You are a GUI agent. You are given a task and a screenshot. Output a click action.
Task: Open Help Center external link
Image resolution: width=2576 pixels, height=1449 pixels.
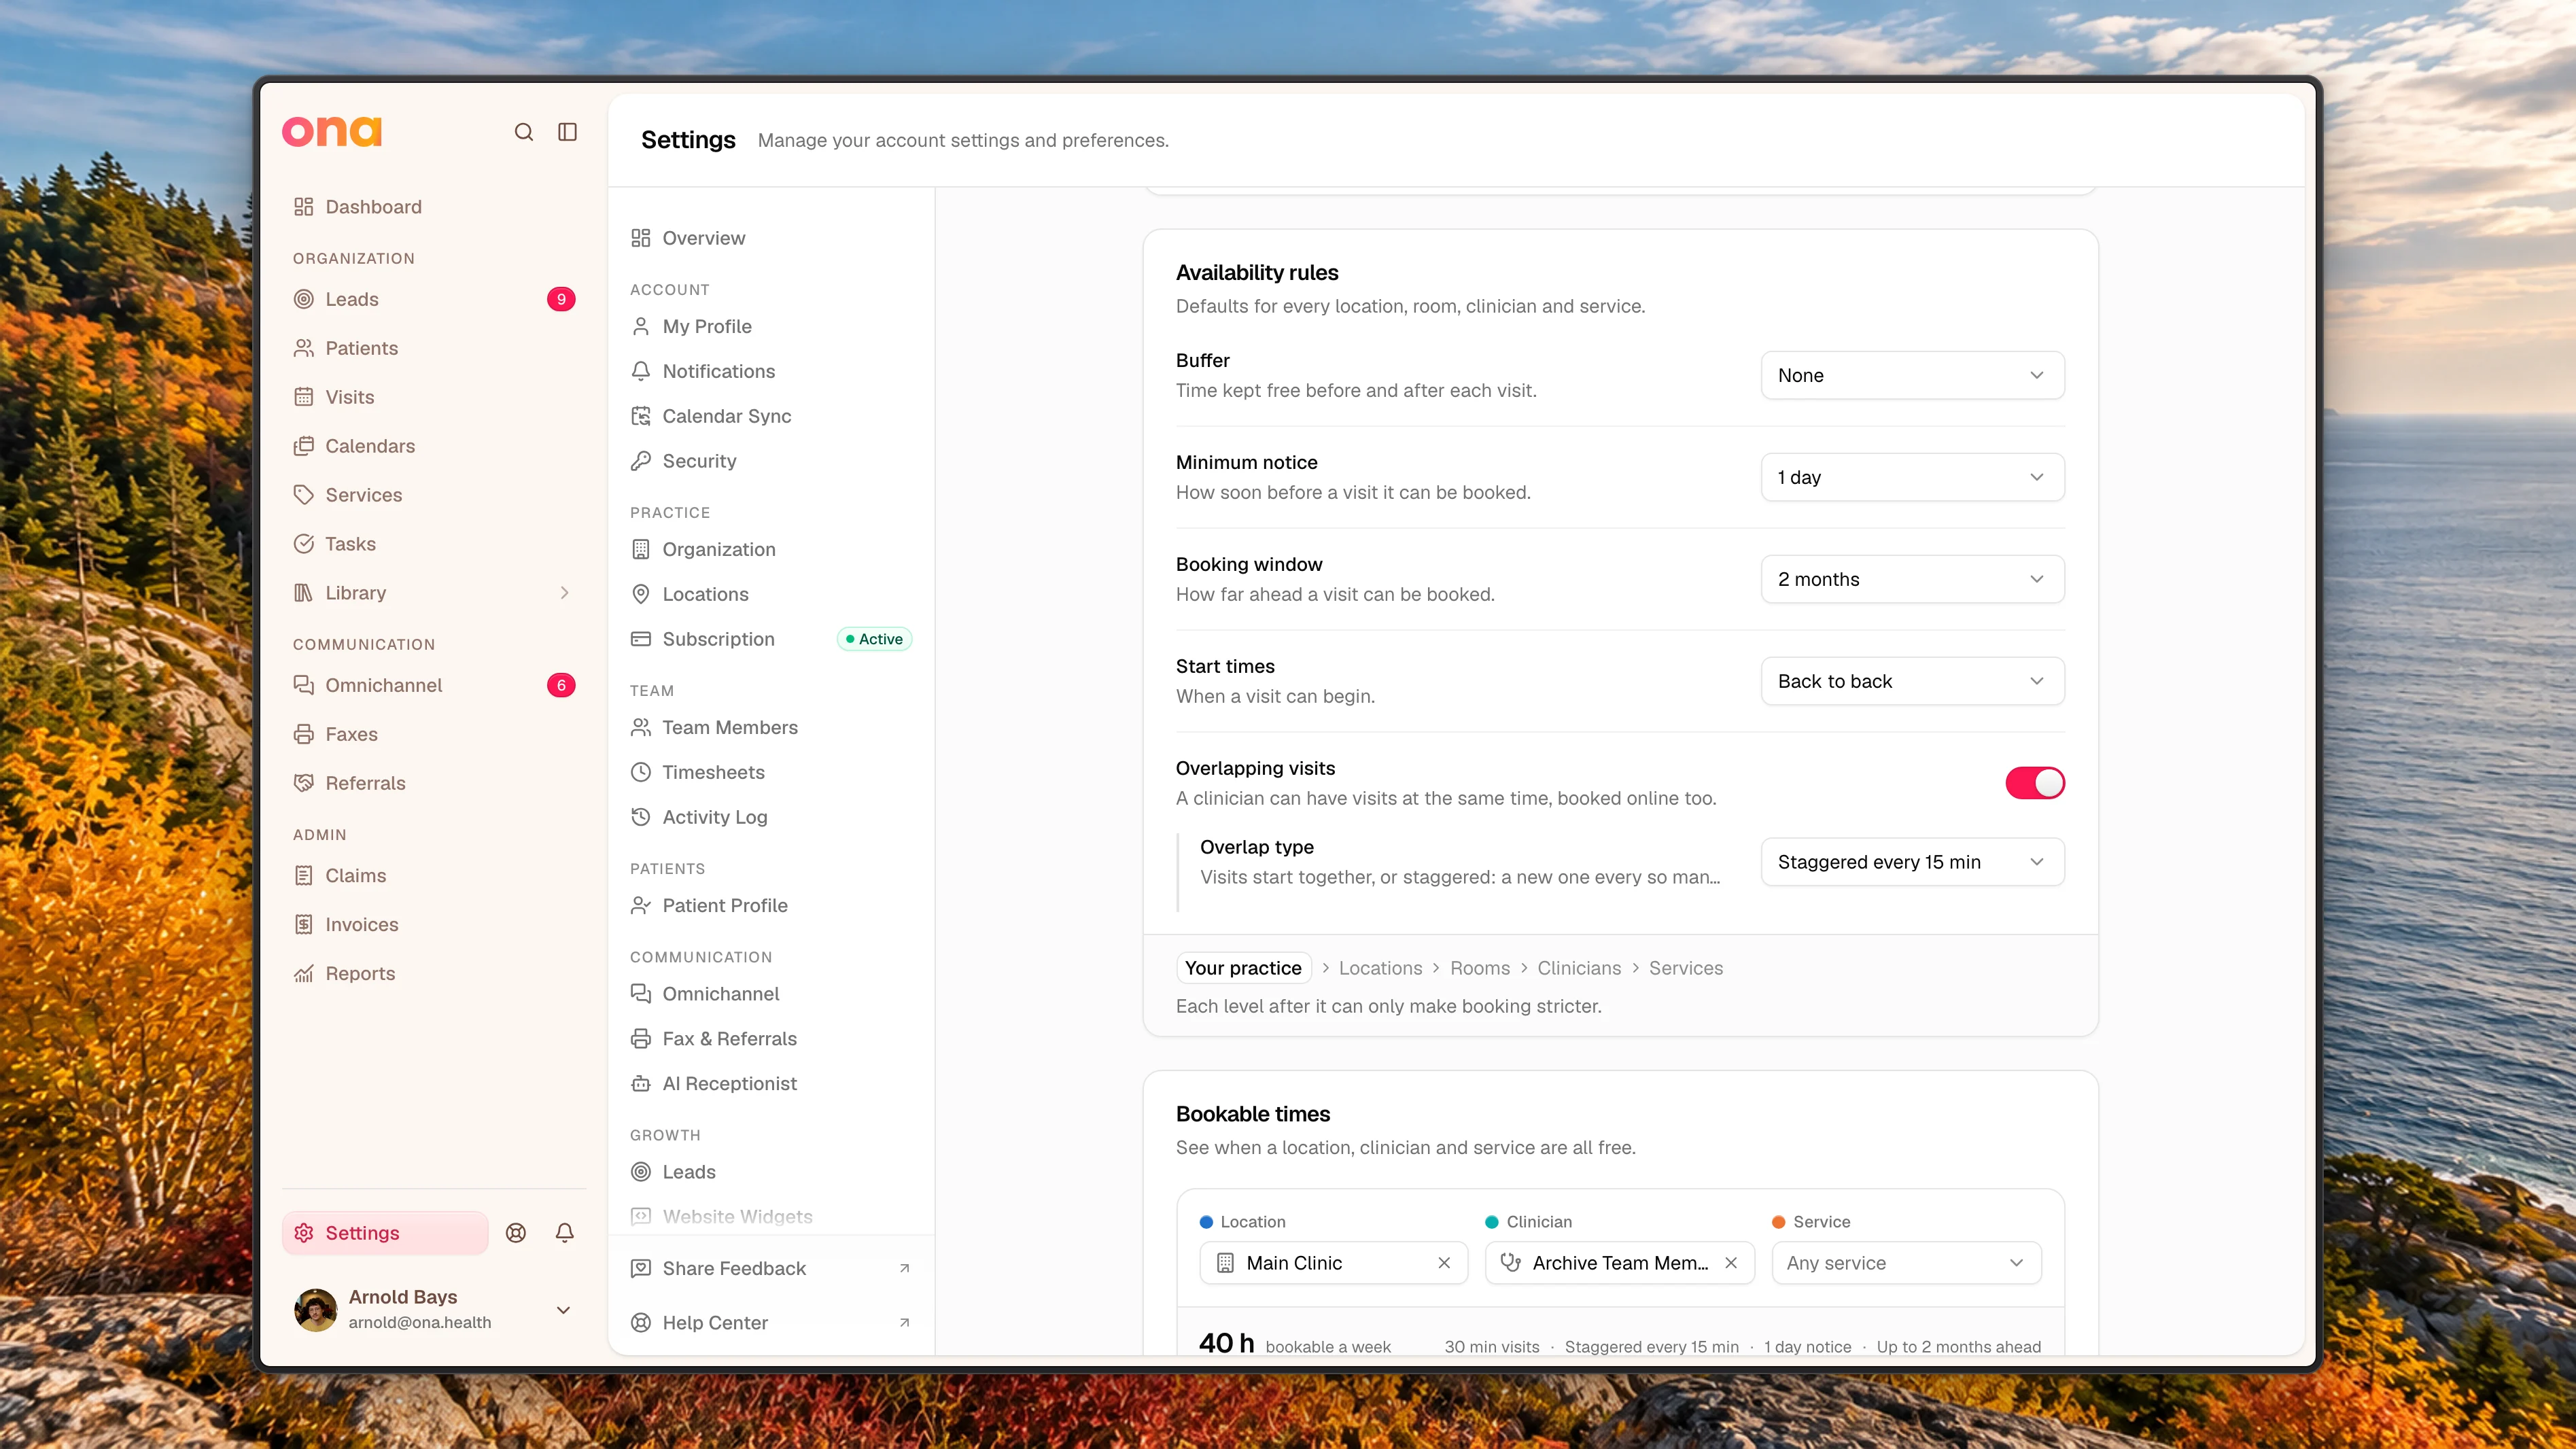pos(771,1323)
